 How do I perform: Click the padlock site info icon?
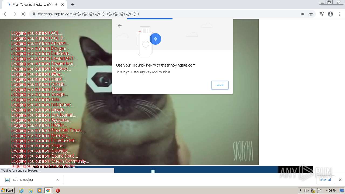[x=34, y=14]
